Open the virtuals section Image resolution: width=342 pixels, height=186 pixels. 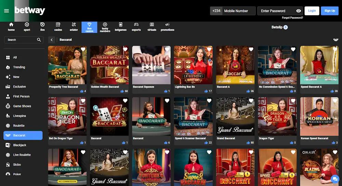coord(152,27)
